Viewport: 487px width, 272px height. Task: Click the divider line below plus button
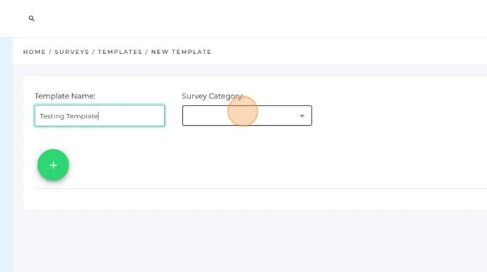point(260,188)
